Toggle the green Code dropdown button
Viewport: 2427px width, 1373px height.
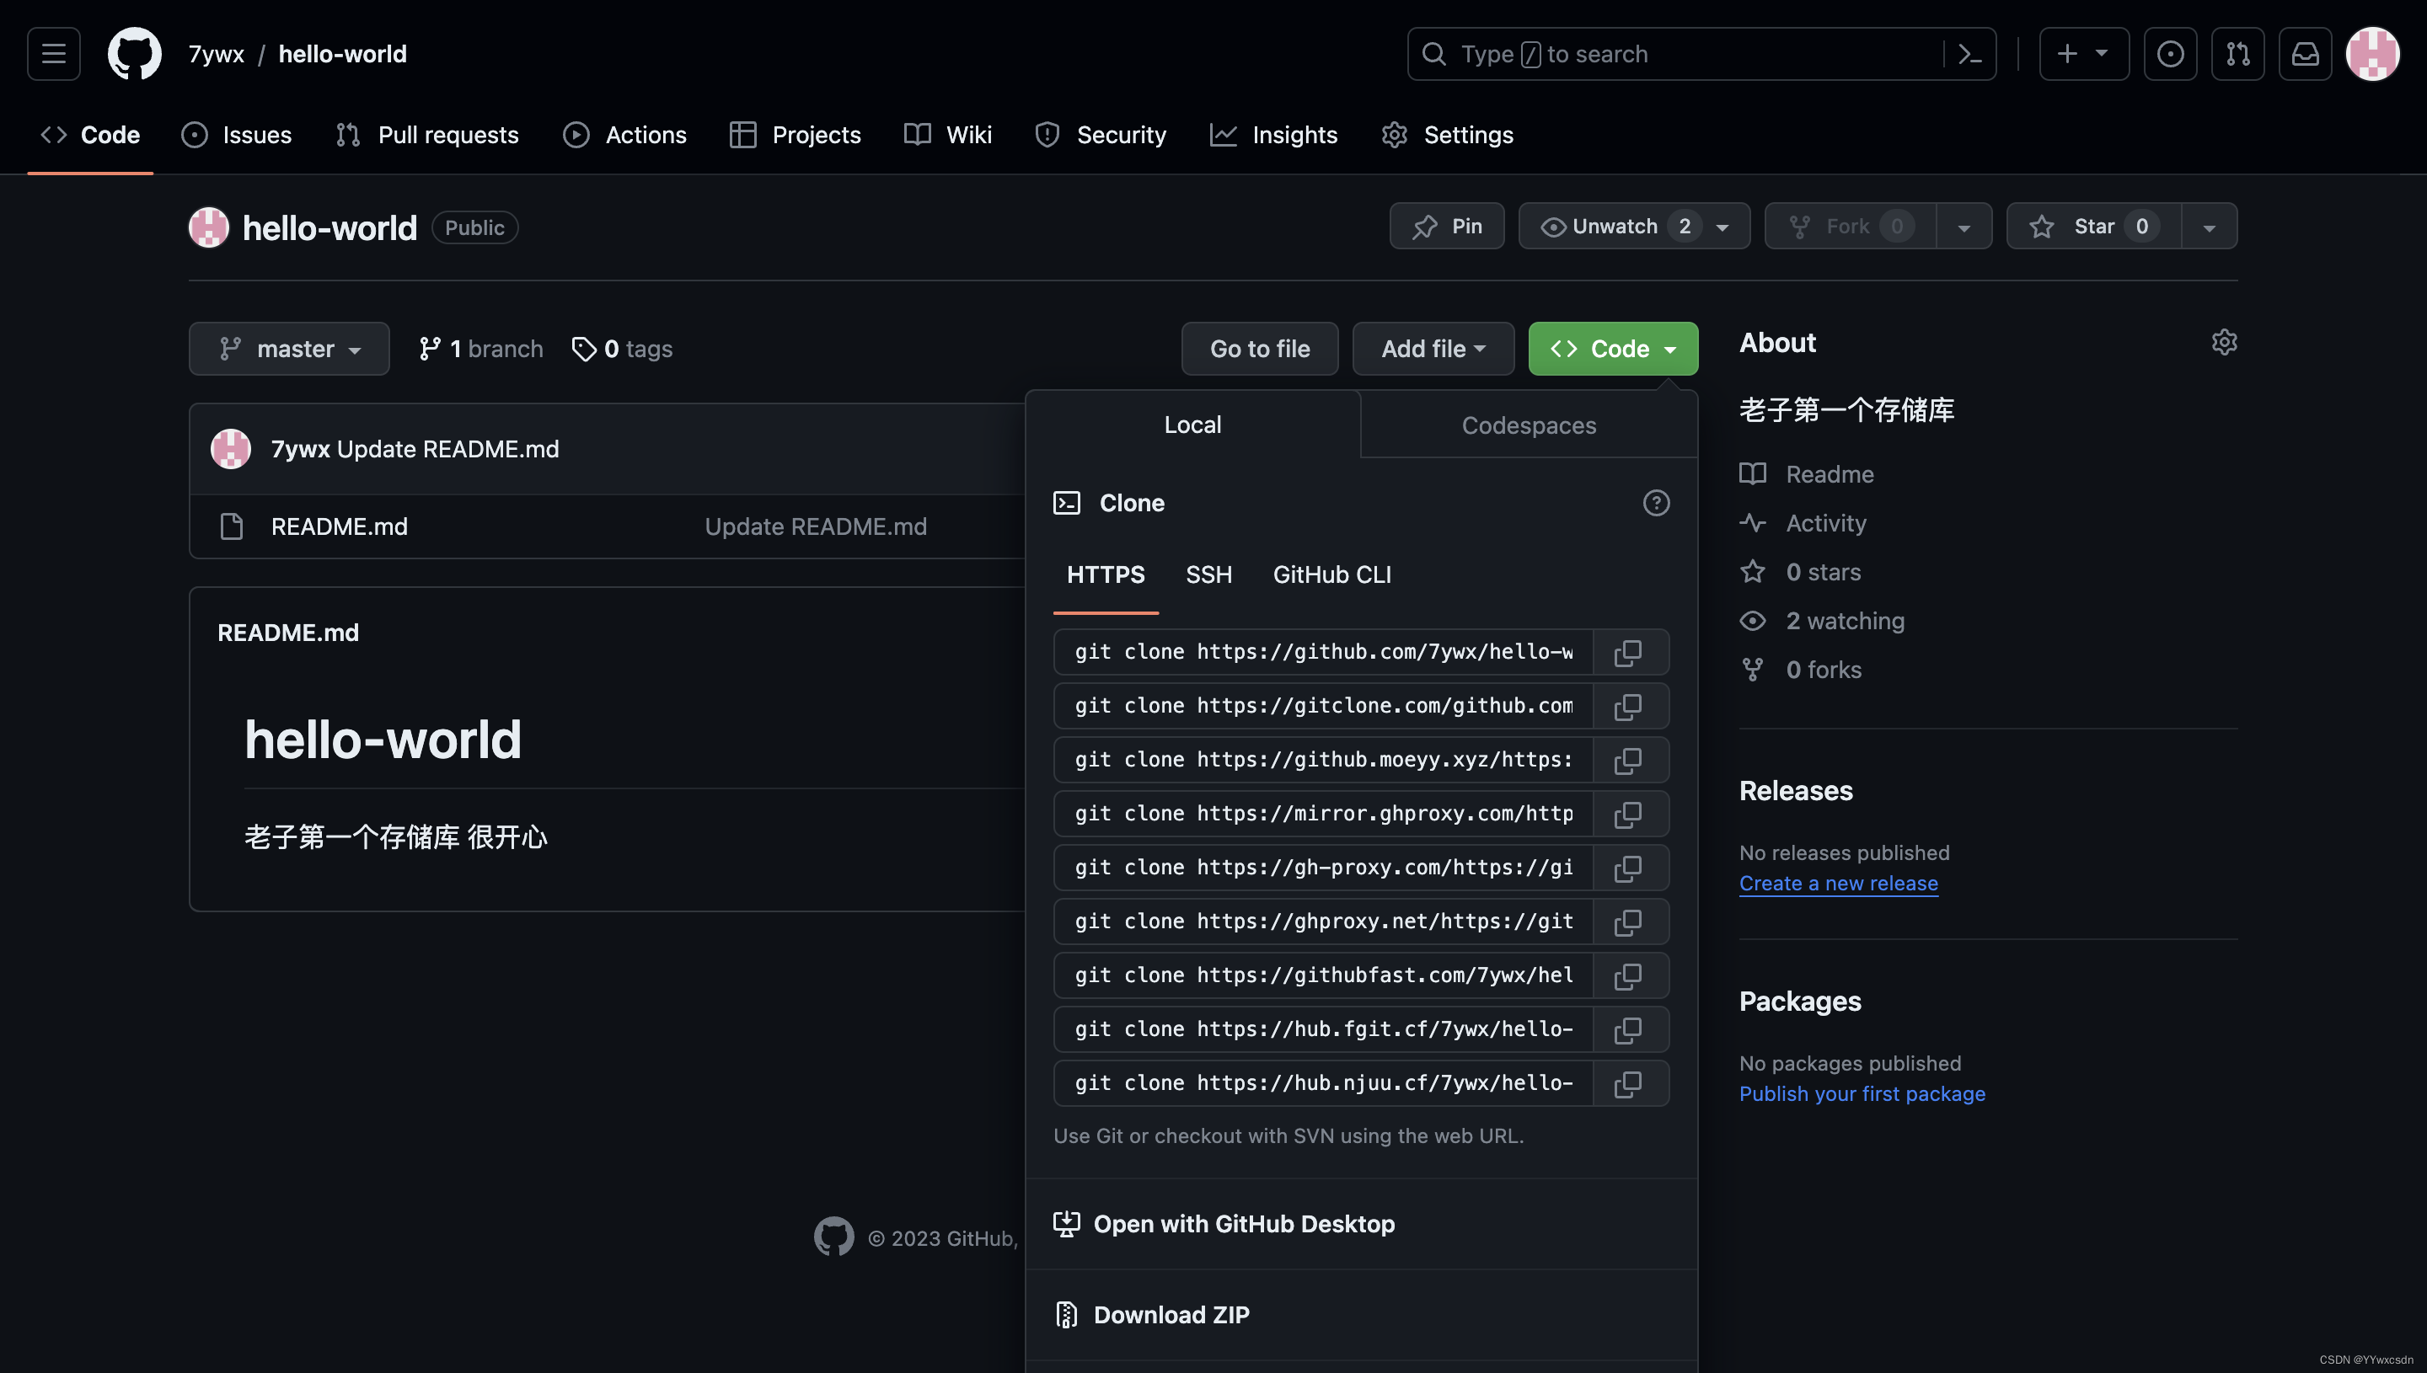click(x=1613, y=349)
